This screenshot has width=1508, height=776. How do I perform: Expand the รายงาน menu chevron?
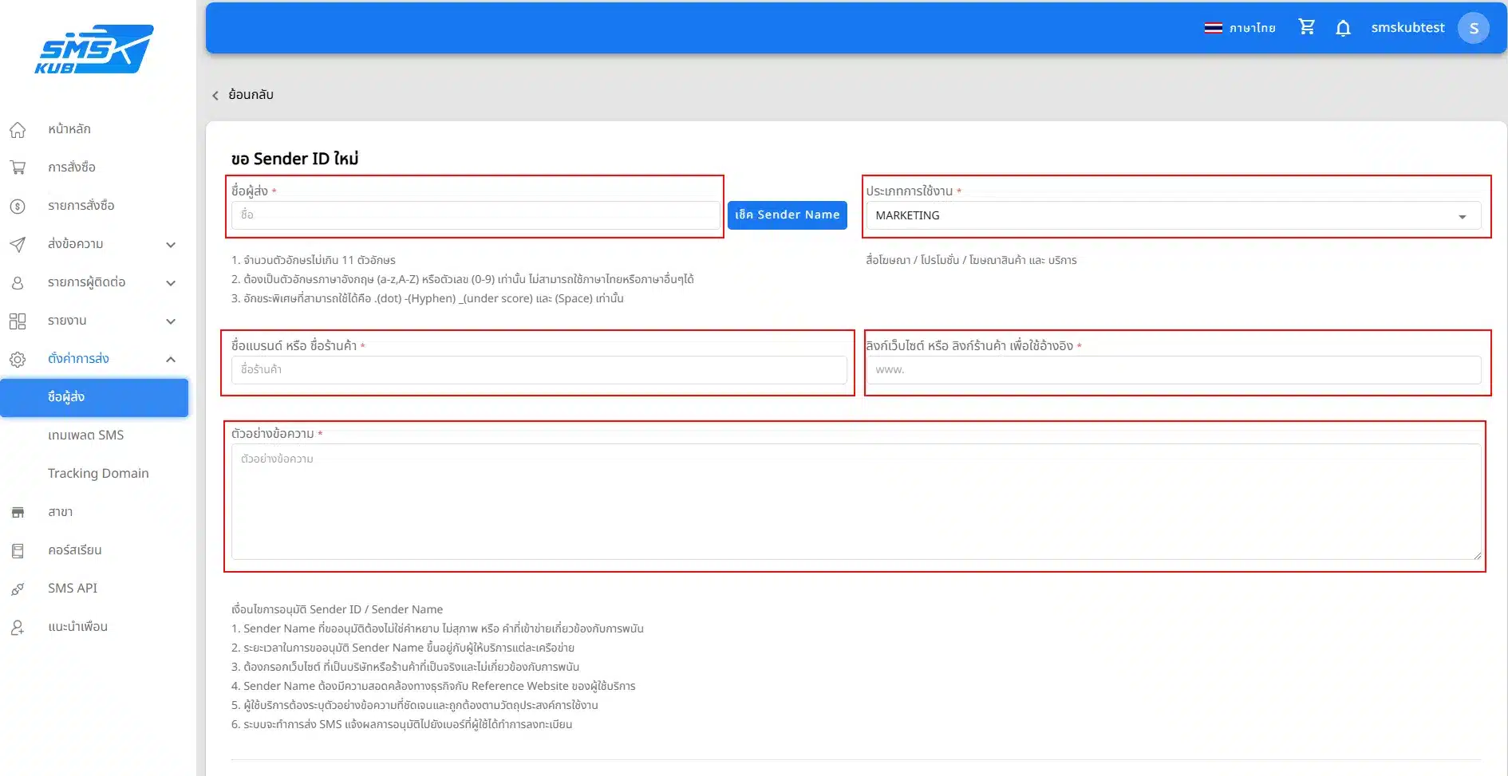(x=171, y=321)
